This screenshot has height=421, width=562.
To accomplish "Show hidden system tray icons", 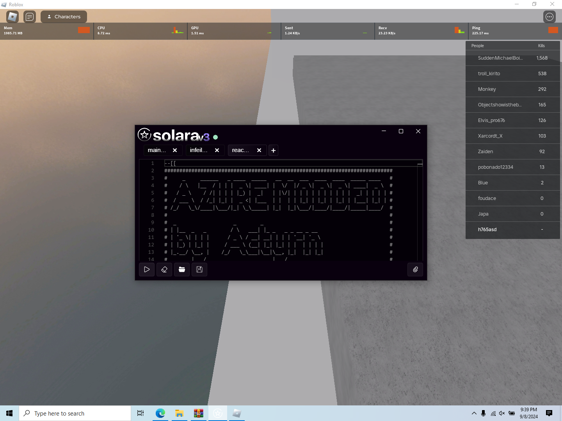I will coord(474,413).
